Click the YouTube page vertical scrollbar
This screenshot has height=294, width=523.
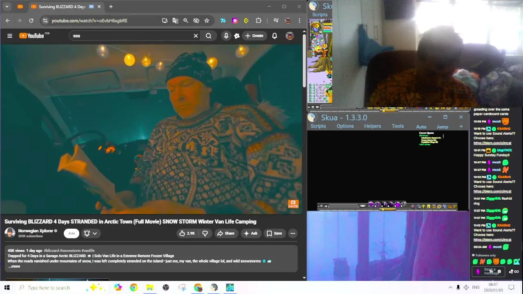pyautogui.click(x=304, y=61)
